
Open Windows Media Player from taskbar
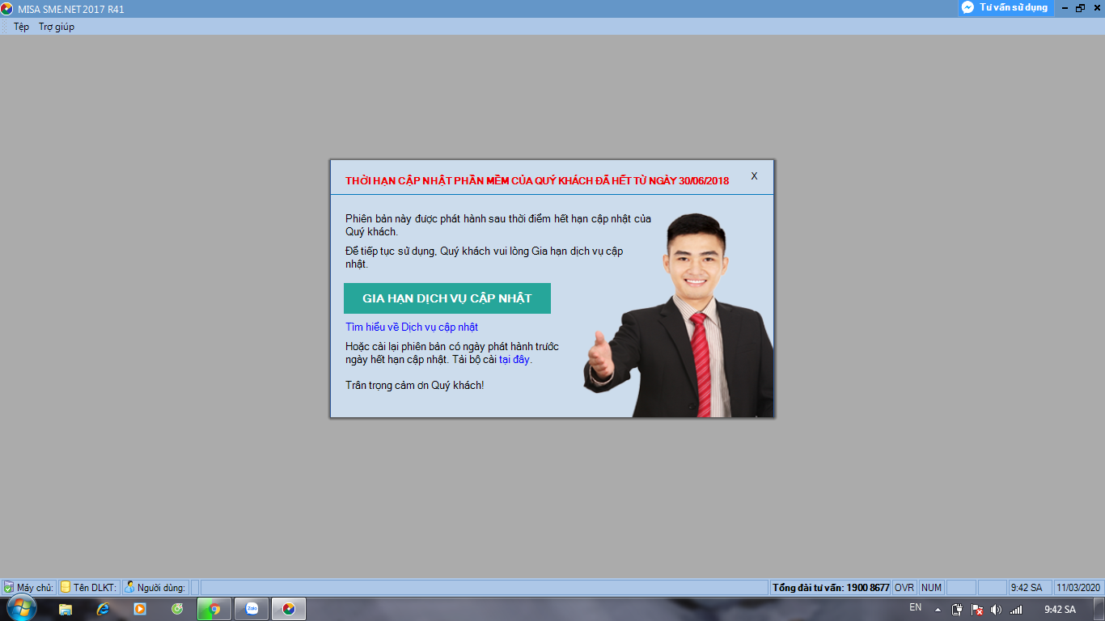(x=140, y=609)
